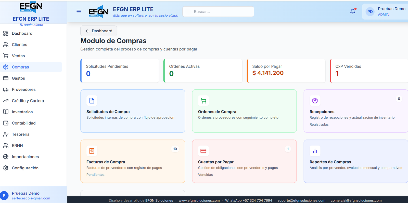Open Configuración settings
The height and width of the screenshot is (203, 408).
click(x=31, y=168)
